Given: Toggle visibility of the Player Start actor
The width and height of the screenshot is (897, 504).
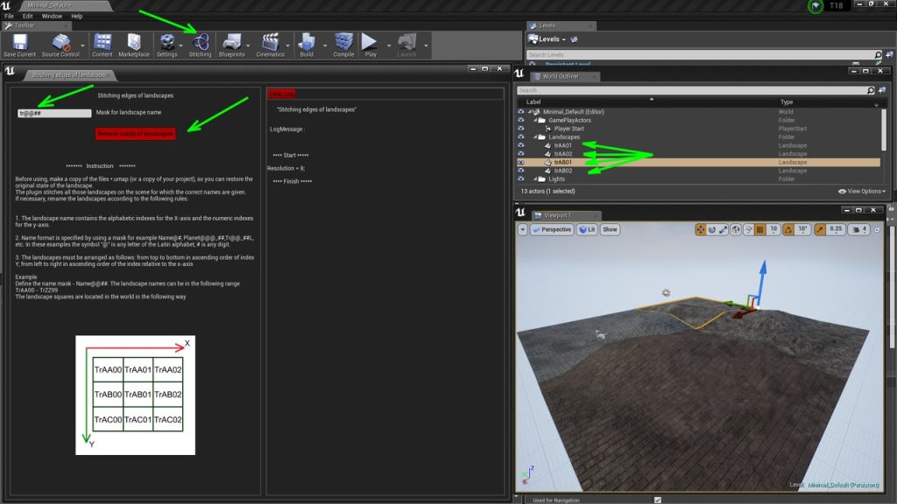Looking at the screenshot, I should click(521, 129).
